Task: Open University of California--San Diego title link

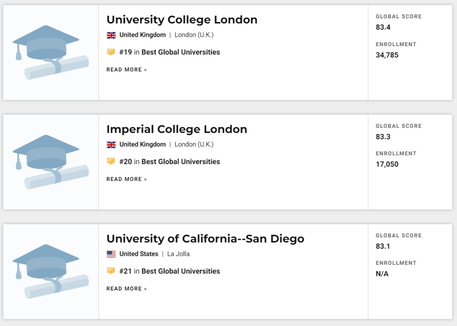Action: (205, 239)
